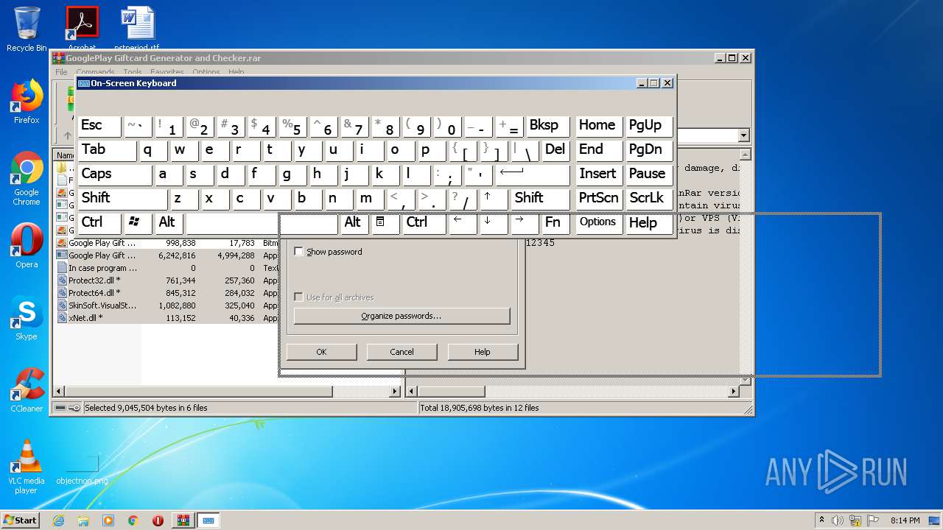Open WinRAR Commands menu
Image resolution: width=943 pixels, height=530 pixels.
tap(95, 72)
